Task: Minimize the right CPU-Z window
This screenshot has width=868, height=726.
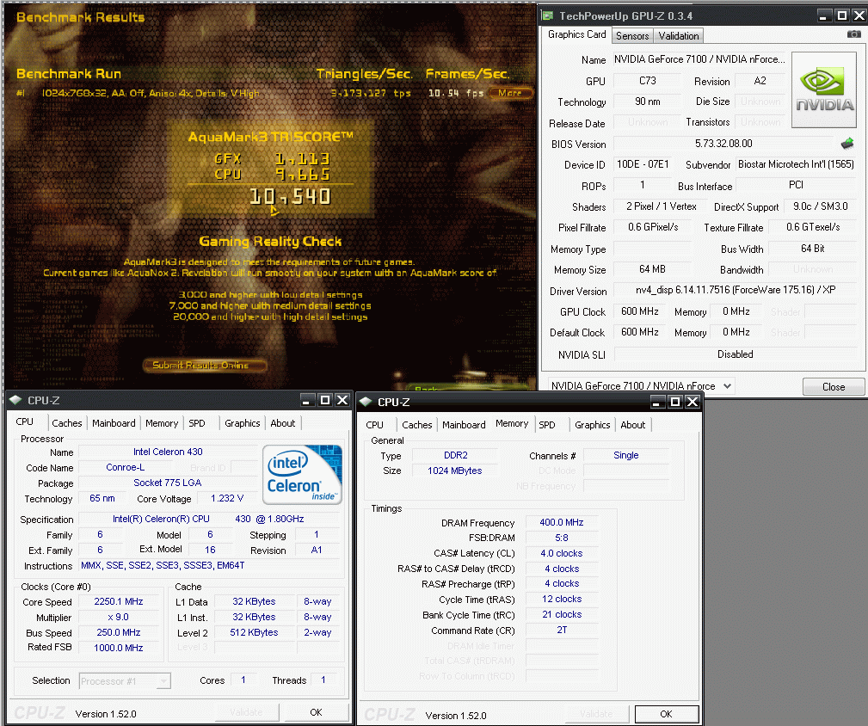Action: pos(657,402)
